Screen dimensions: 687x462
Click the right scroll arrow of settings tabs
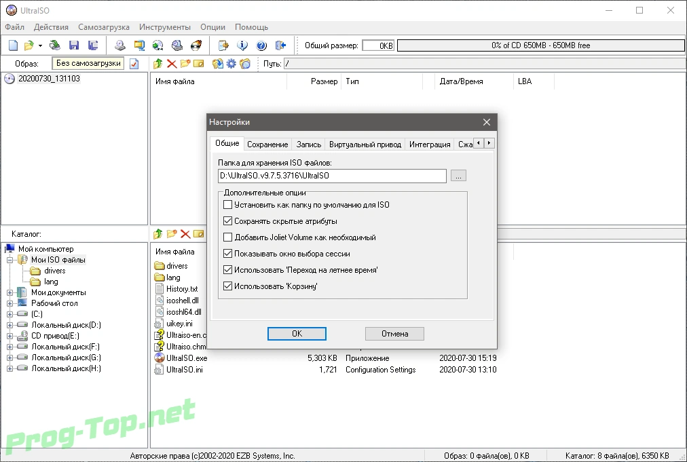point(489,143)
